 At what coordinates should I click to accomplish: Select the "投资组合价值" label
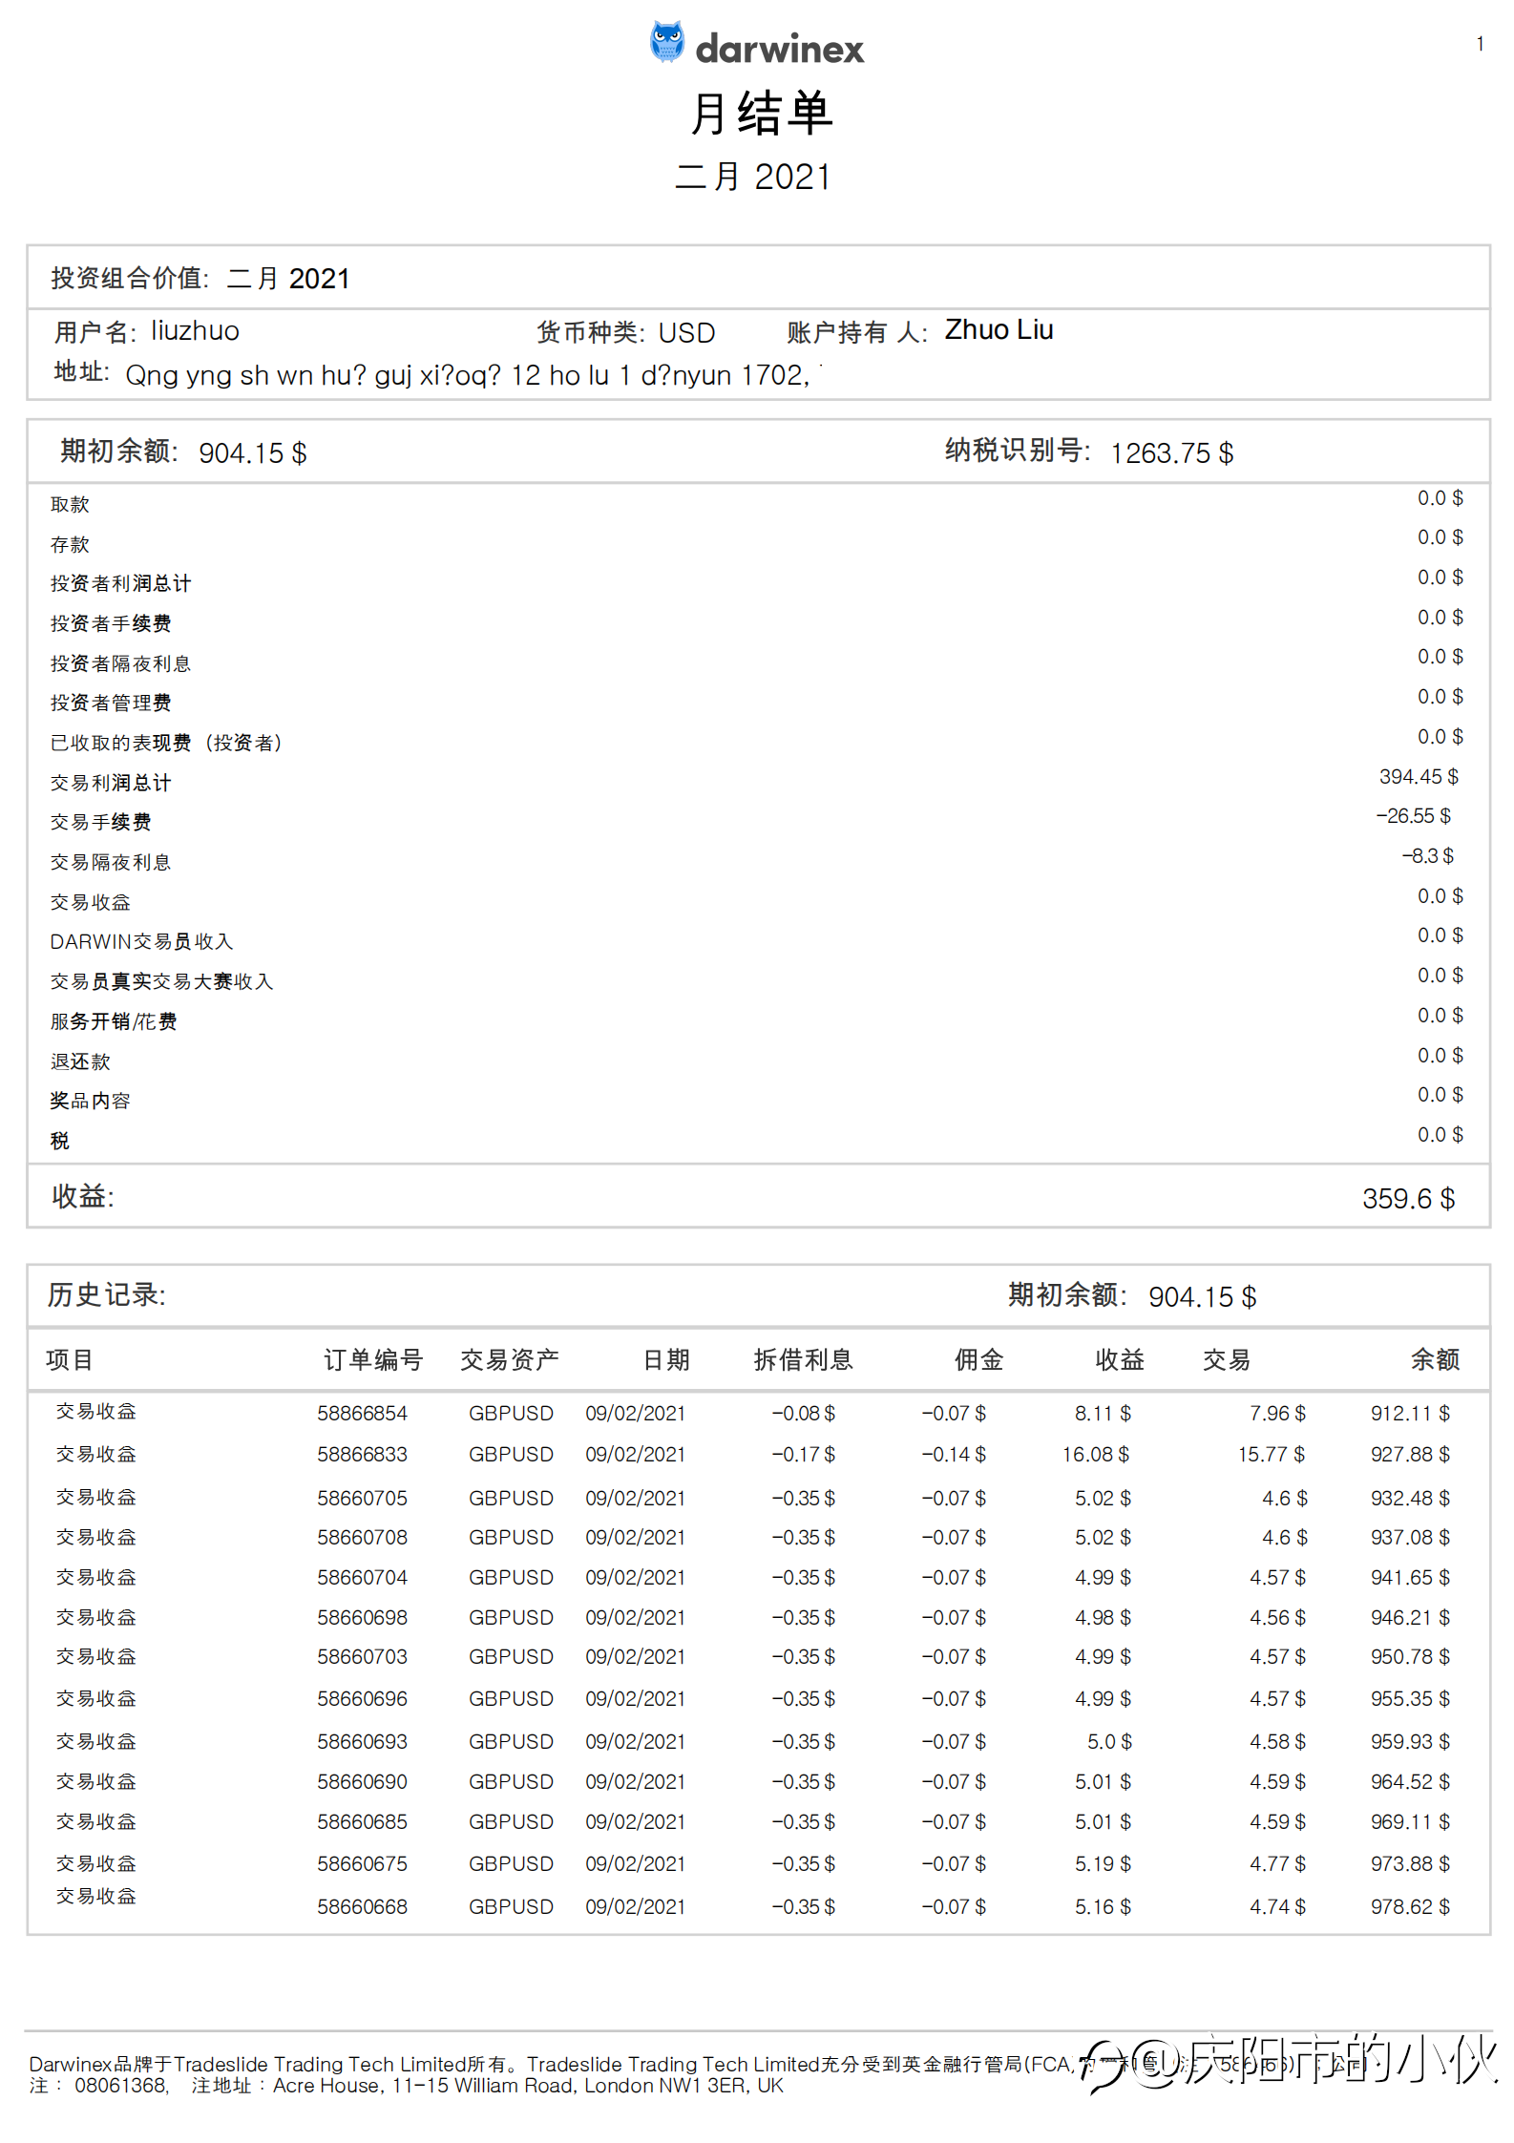(x=129, y=278)
